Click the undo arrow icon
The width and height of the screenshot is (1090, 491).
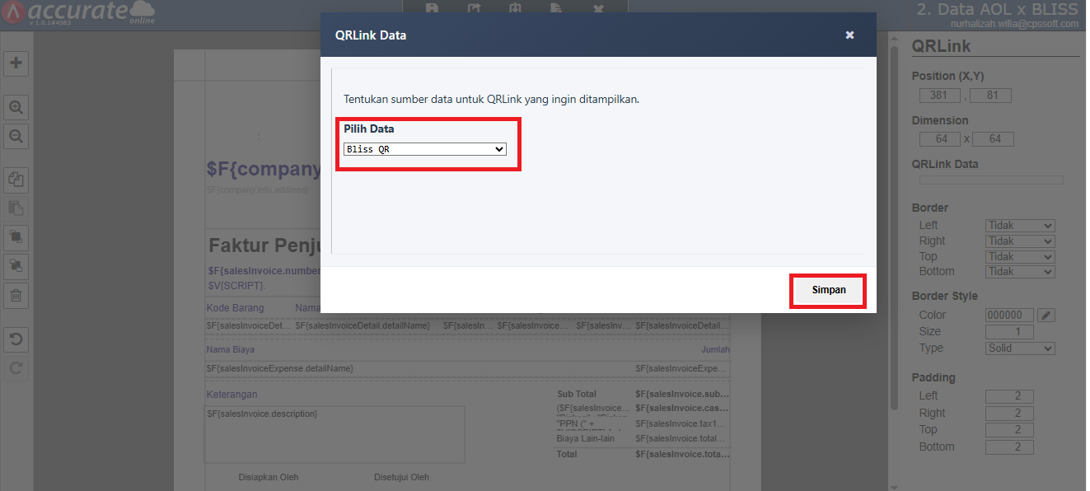click(x=16, y=339)
